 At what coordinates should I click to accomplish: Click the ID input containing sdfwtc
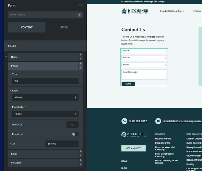[x=62, y=144]
